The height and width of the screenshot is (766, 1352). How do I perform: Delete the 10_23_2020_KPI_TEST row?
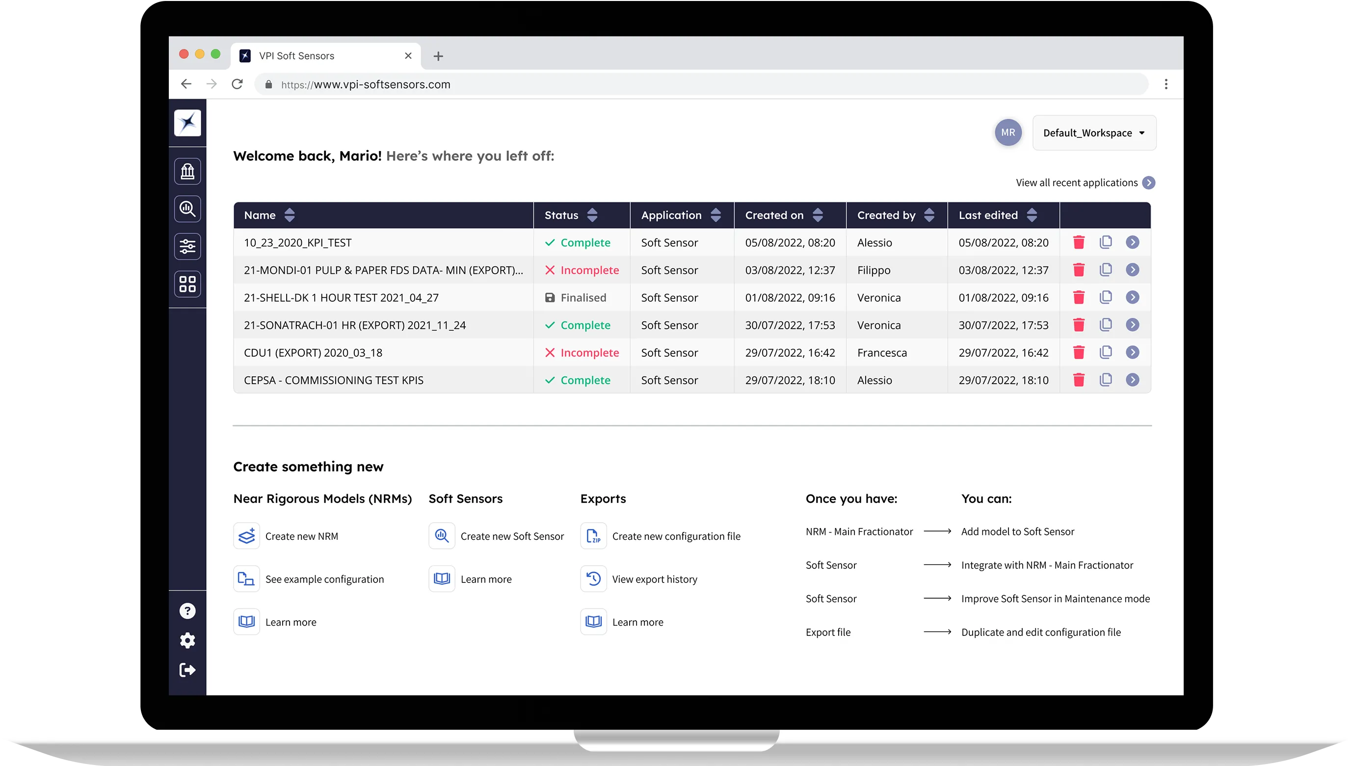click(x=1079, y=242)
